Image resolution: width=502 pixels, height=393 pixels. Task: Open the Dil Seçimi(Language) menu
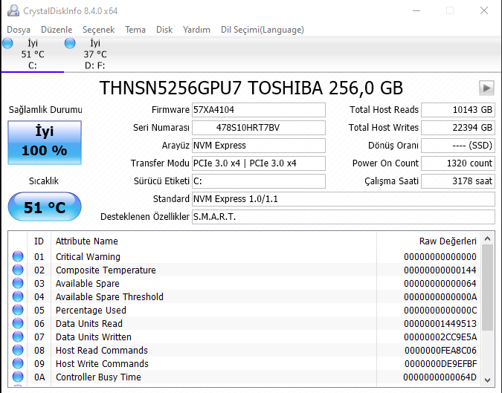(x=263, y=30)
